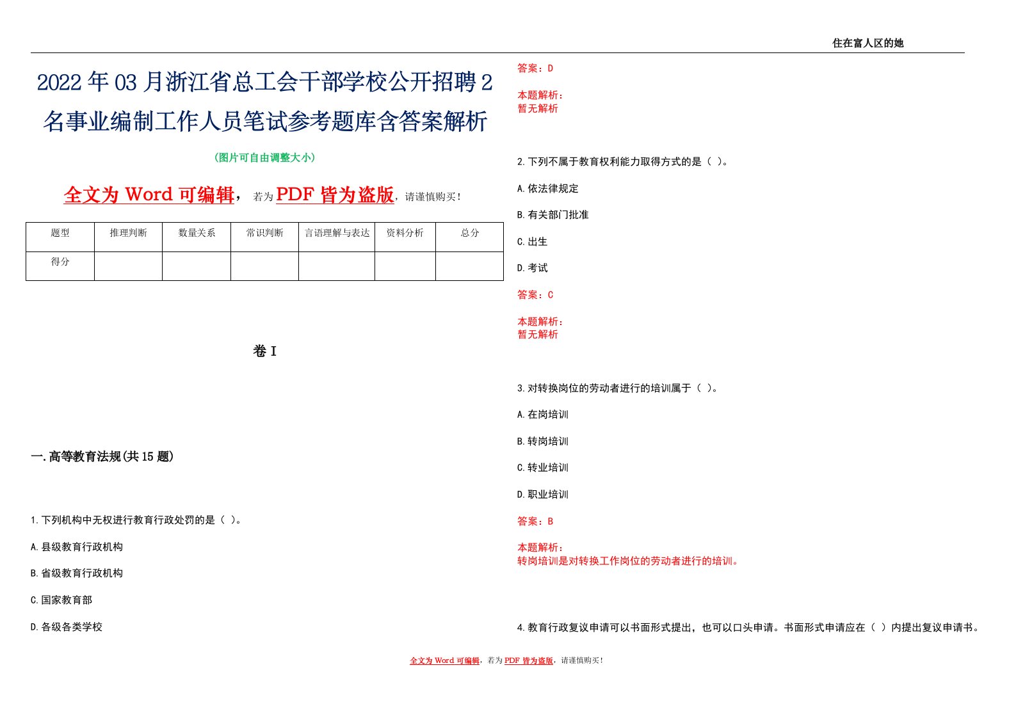Select the document title beginning with 2022年03月浙江省总工会
The height and width of the screenshot is (718, 1016).
(265, 102)
